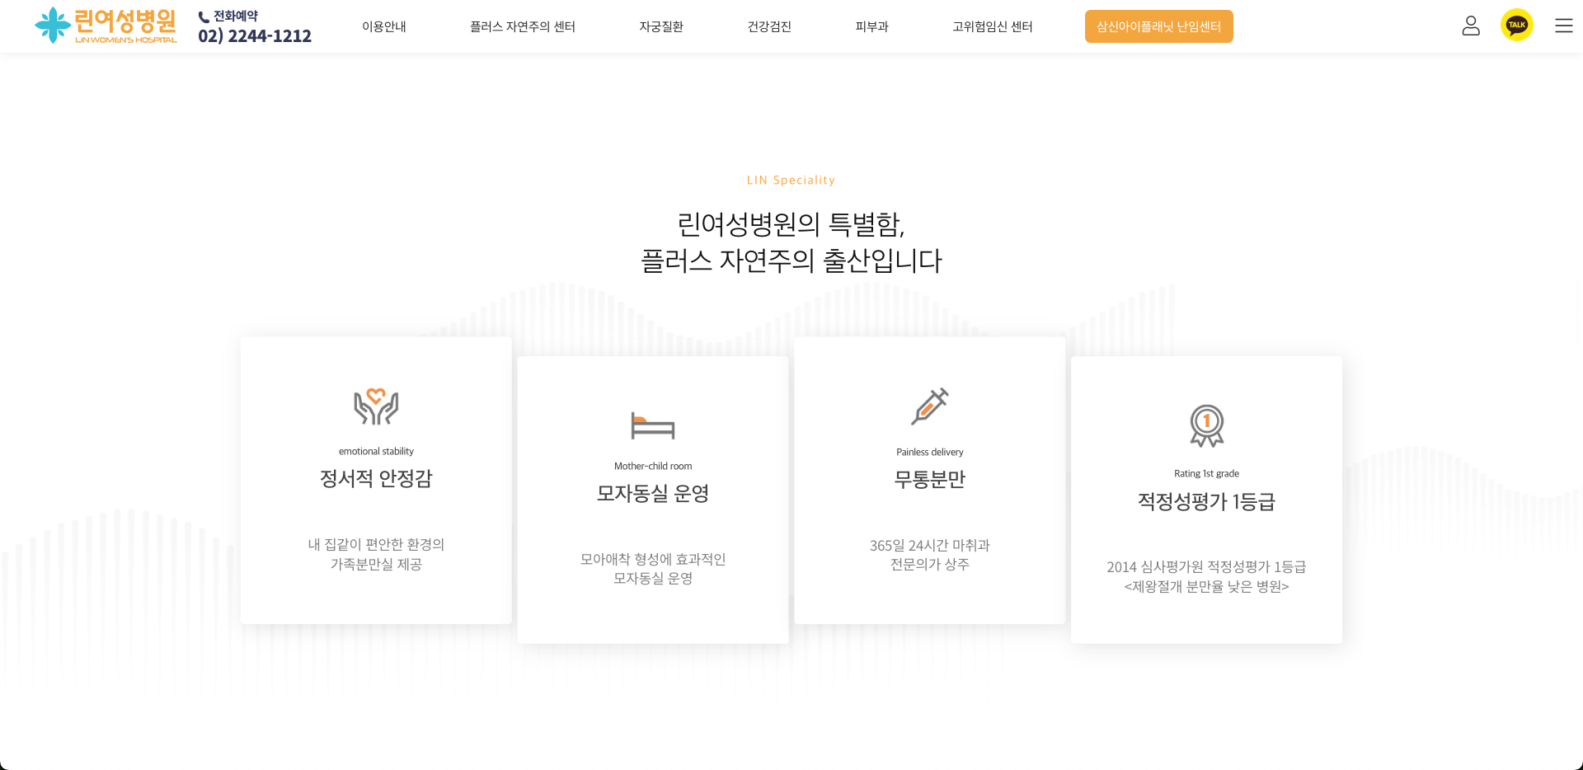Open the hamburger menu icon
Image resolution: width=1583 pixels, height=770 pixels.
[x=1564, y=26]
